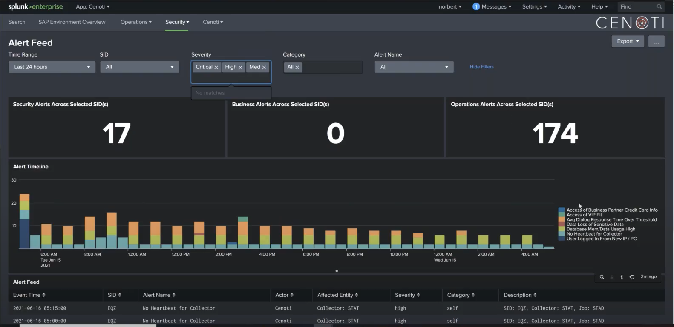Open the Settings menu
The height and width of the screenshot is (327, 674).
534,6
